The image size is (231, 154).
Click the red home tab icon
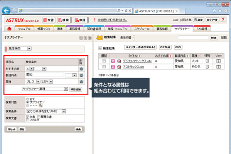coord(9,29)
